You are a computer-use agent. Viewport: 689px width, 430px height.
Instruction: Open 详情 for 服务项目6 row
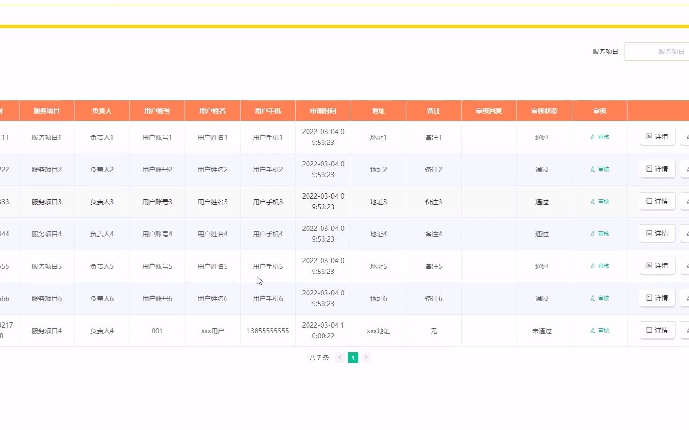click(x=657, y=298)
